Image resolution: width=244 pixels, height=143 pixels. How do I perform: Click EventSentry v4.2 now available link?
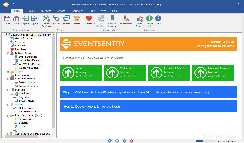click(x=94, y=58)
